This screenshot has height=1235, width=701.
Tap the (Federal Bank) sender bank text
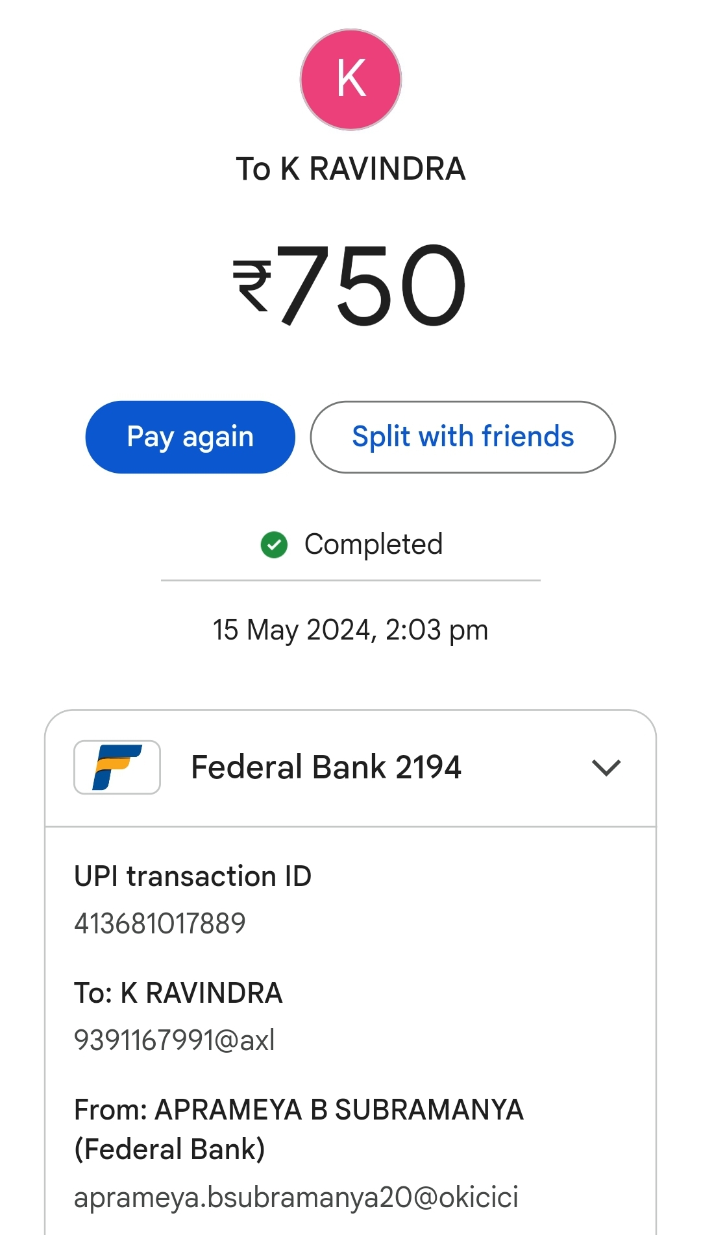point(169,1149)
